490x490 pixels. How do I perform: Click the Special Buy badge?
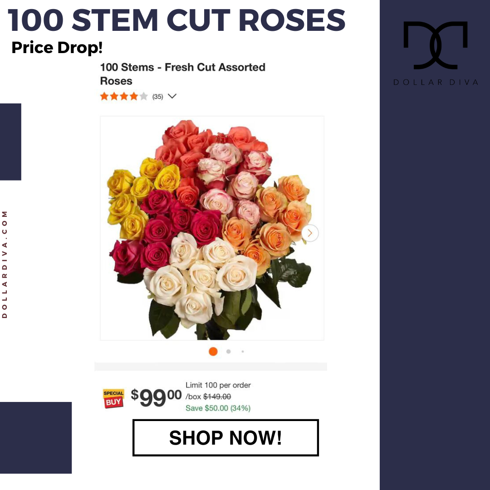pyautogui.click(x=113, y=398)
